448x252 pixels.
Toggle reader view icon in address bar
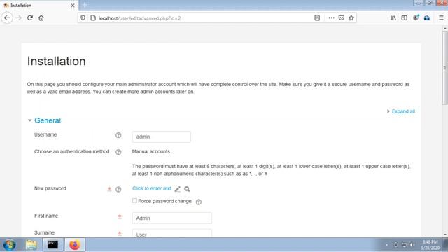tap(317, 17)
